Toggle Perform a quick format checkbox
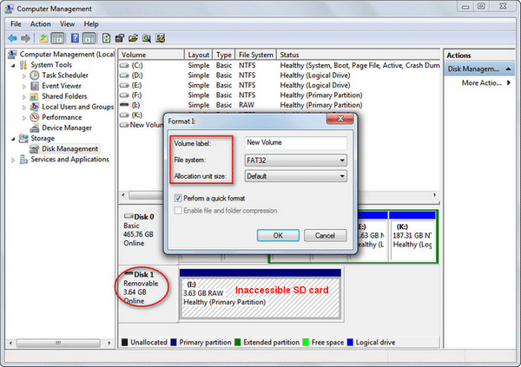 (x=178, y=199)
